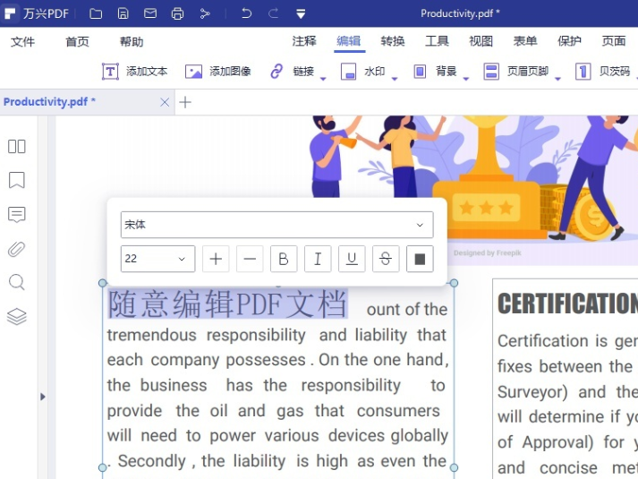Screen dimensions: 638x479
Task: Expand the 背景 dropdown arrow
Action: 466,79
